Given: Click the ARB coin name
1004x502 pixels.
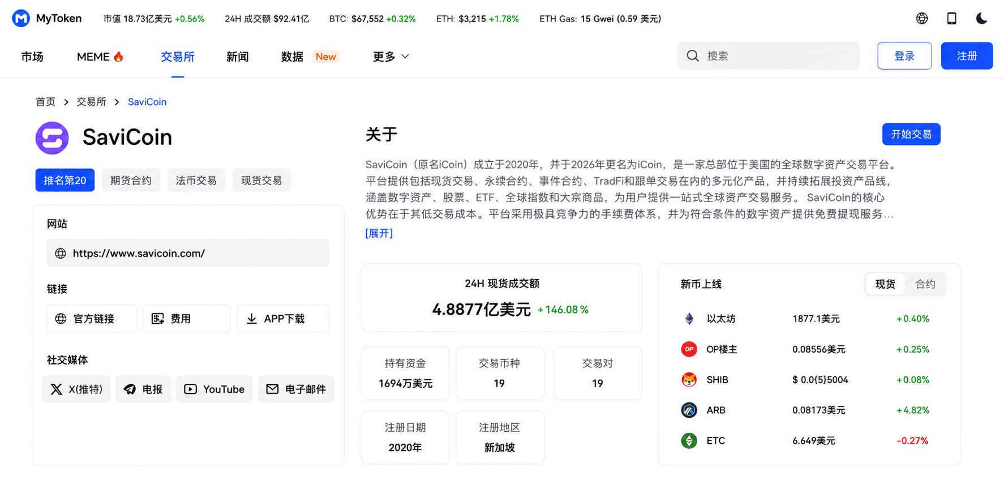Looking at the screenshot, I should coord(716,410).
